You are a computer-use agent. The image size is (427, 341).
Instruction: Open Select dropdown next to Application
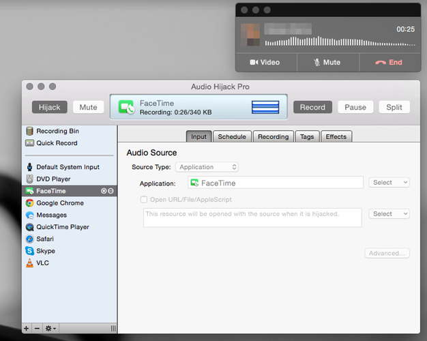click(x=389, y=183)
